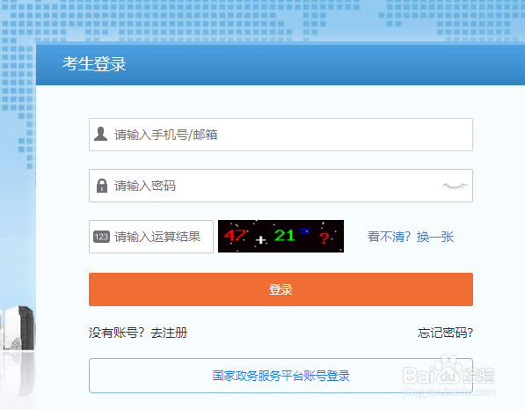
Task: Click the captcha image 47+21
Action: click(x=281, y=236)
